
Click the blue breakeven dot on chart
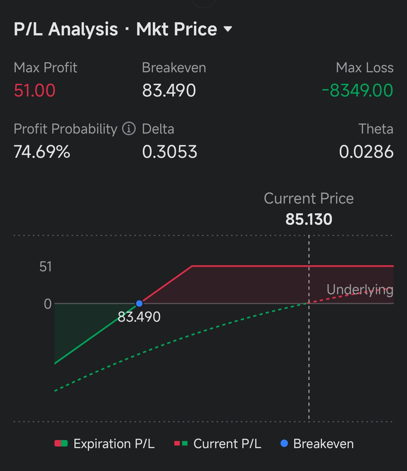139,304
